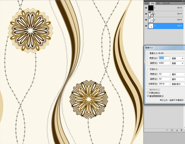This screenshot has height=144, width=185.
Task: Click the Image Size dialog title bar
Action: pos(165,48)
